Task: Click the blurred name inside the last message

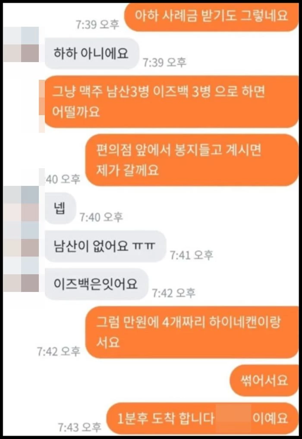Action: point(233,418)
